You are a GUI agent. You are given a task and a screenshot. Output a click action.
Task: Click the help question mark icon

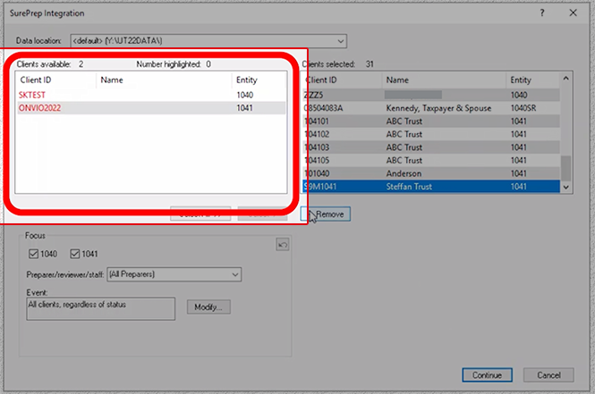[x=542, y=12]
